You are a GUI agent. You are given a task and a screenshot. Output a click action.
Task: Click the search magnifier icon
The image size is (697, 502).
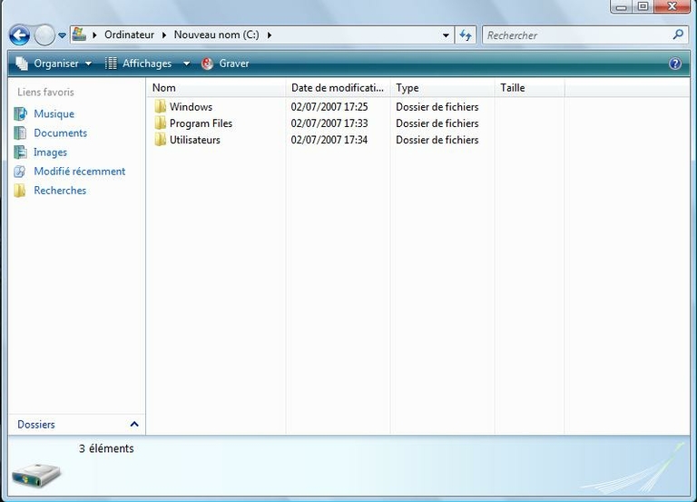coord(678,34)
